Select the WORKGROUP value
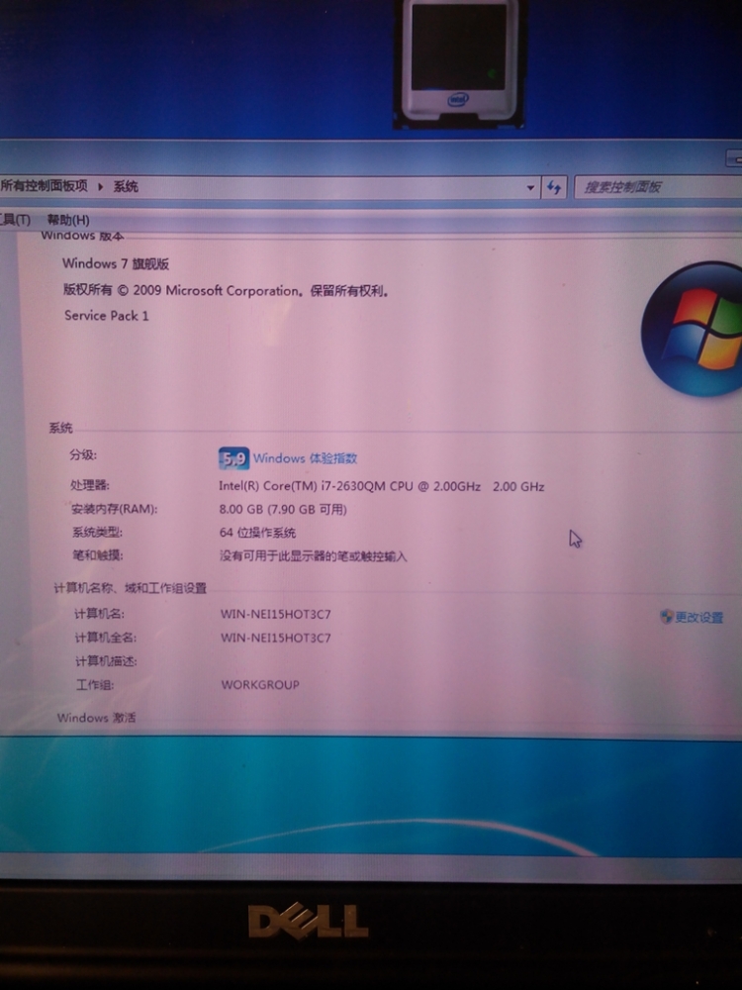 pos(260,685)
